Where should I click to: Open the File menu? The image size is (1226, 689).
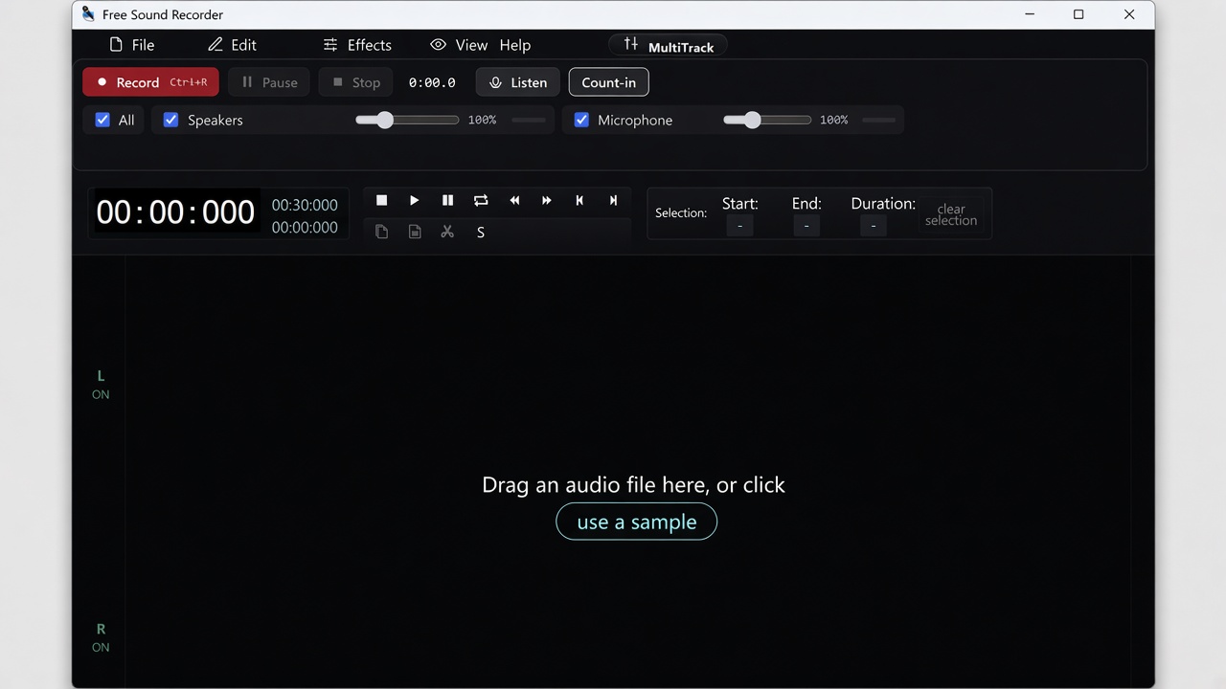(132, 45)
